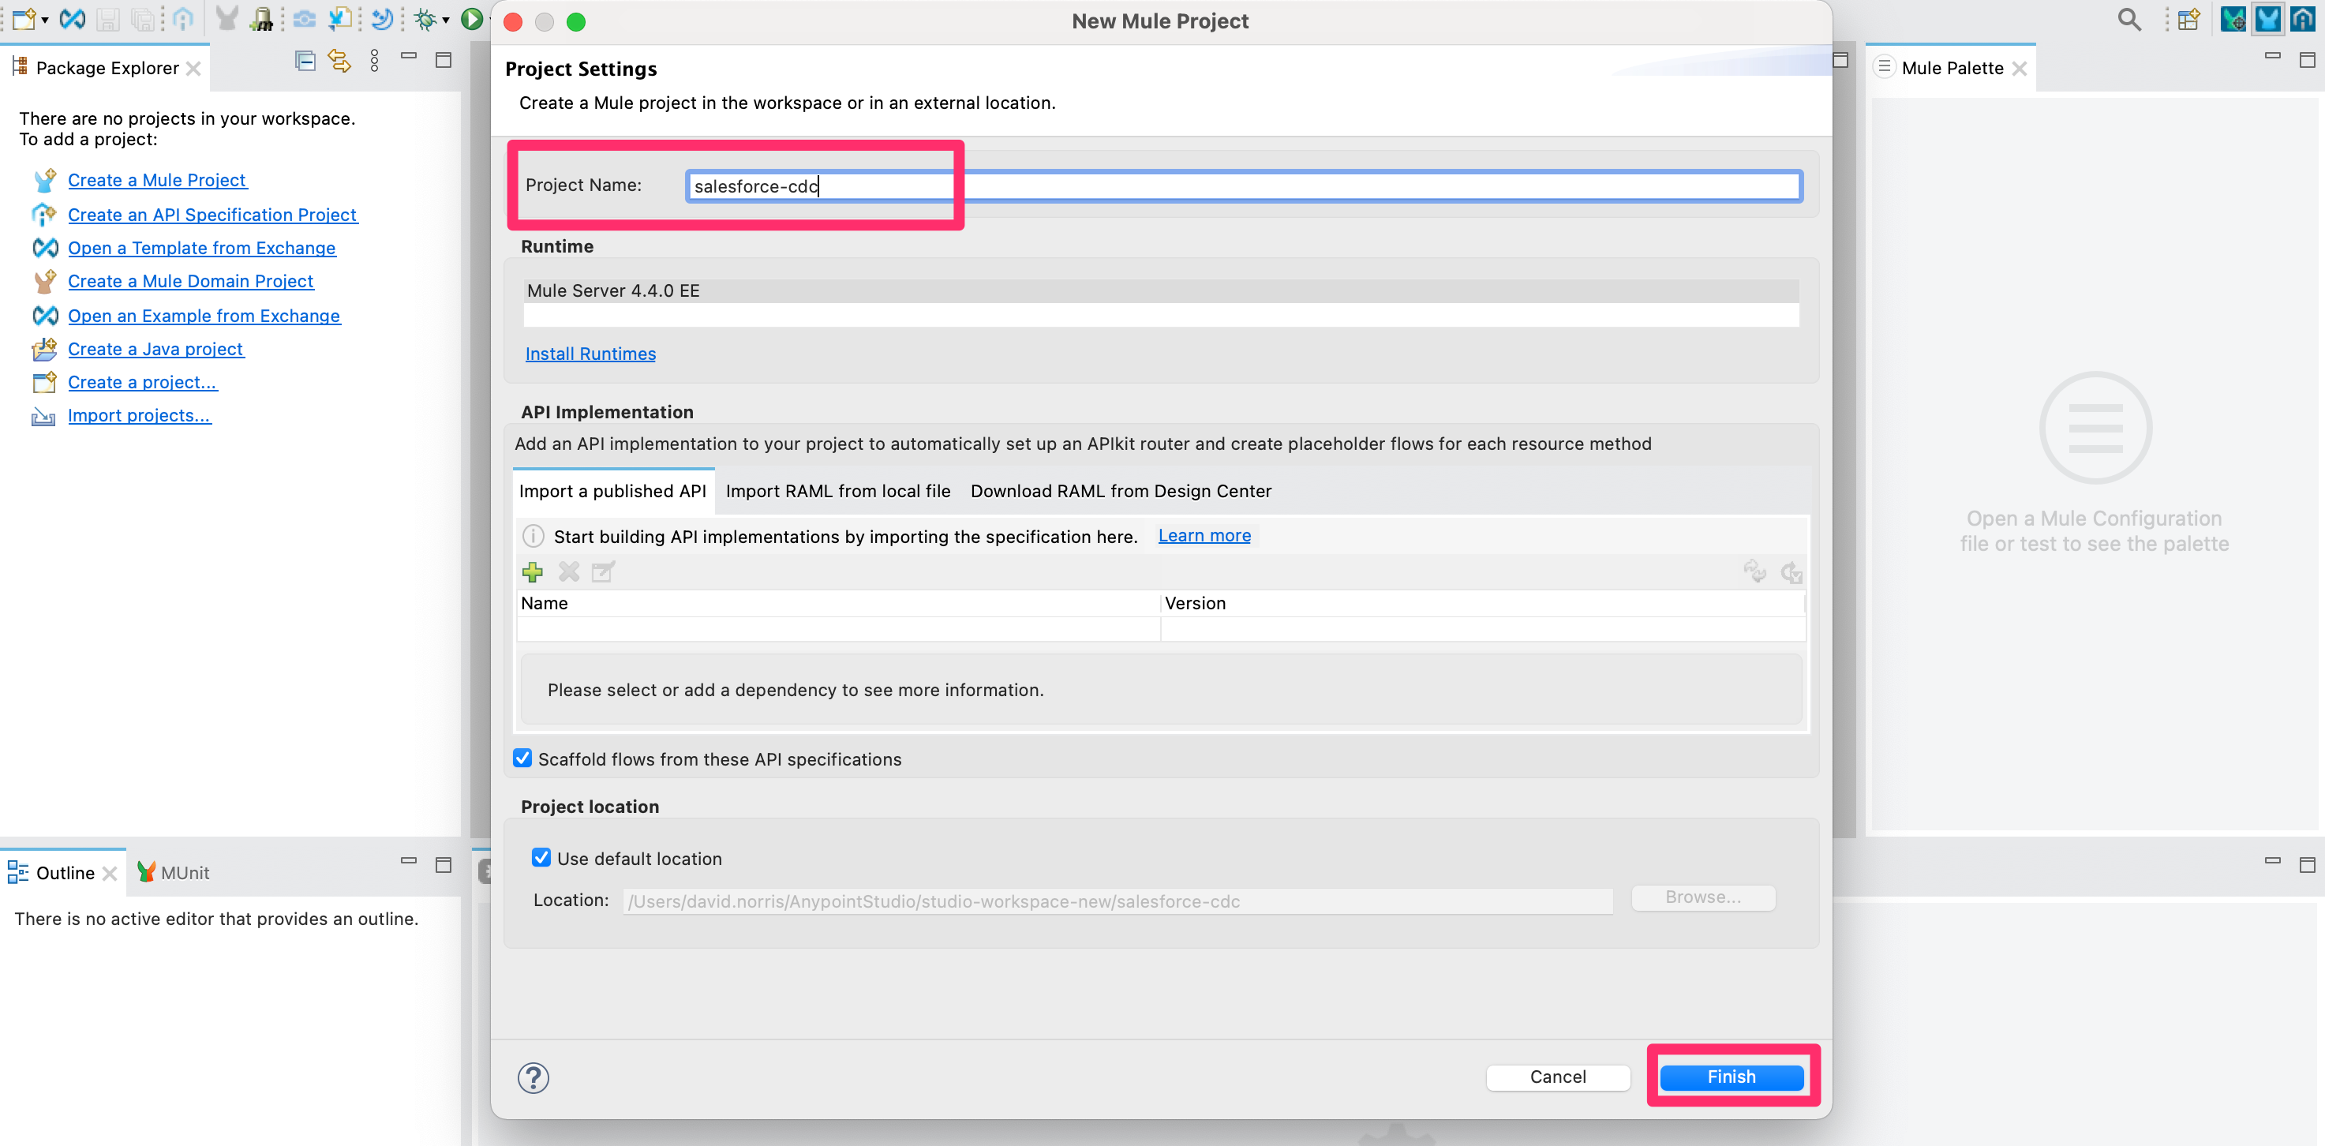Click the Create a Mule Project link
2325x1146 pixels.
(x=157, y=180)
